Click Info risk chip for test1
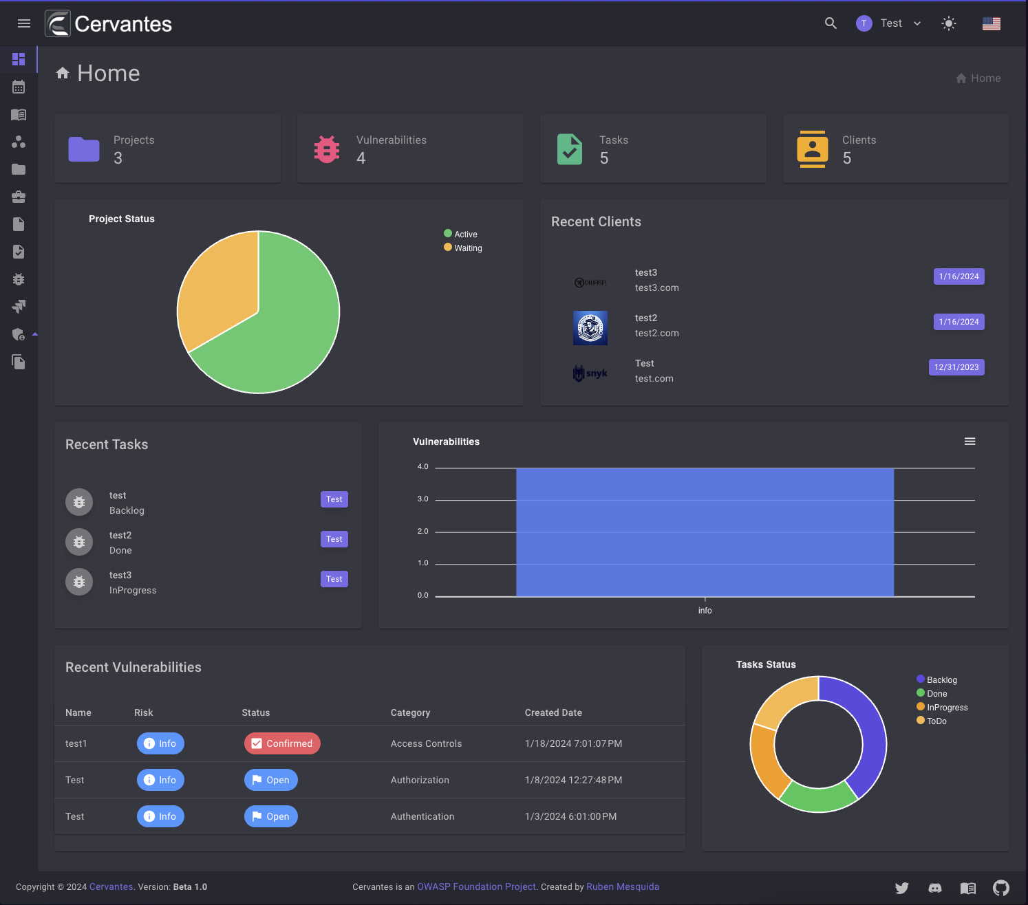The height and width of the screenshot is (905, 1028). tap(160, 743)
